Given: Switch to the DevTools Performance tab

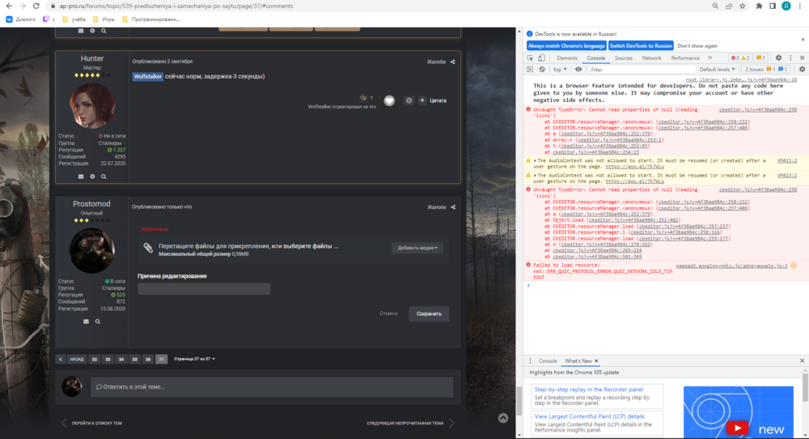Looking at the screenshot, I should (x=685, y=58).
